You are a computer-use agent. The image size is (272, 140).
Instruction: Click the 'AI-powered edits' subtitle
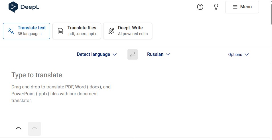coord(133,34)
